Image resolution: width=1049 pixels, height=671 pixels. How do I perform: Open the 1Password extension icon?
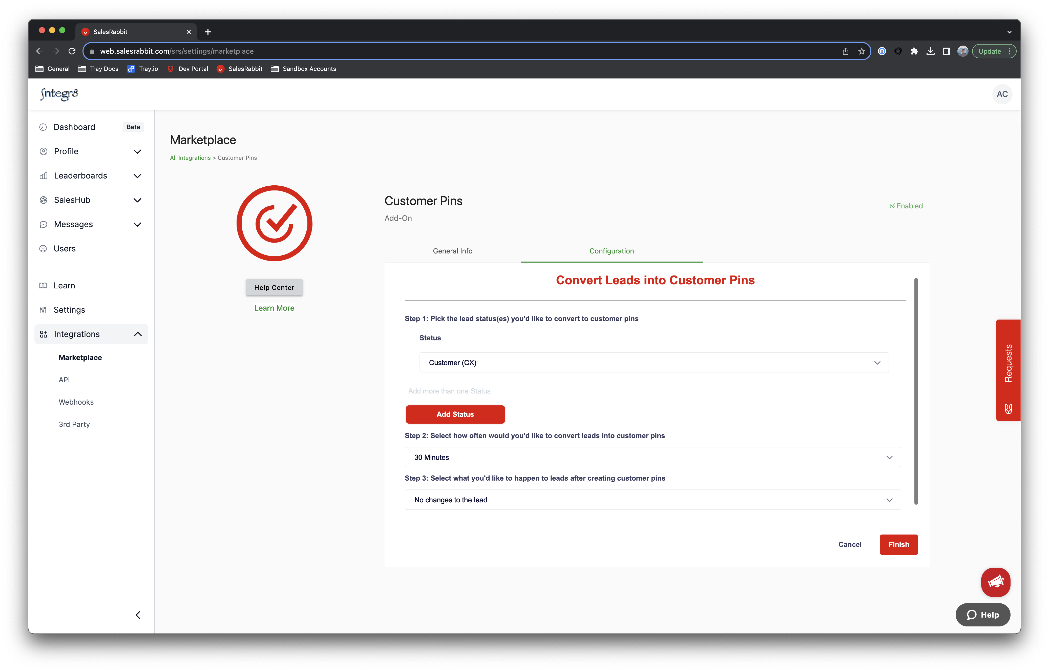click(x=882, y=51)
